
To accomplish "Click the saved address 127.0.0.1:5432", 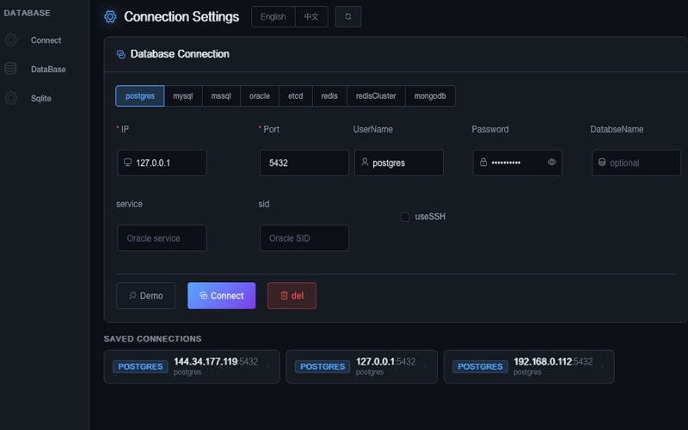I will (385, 361).
